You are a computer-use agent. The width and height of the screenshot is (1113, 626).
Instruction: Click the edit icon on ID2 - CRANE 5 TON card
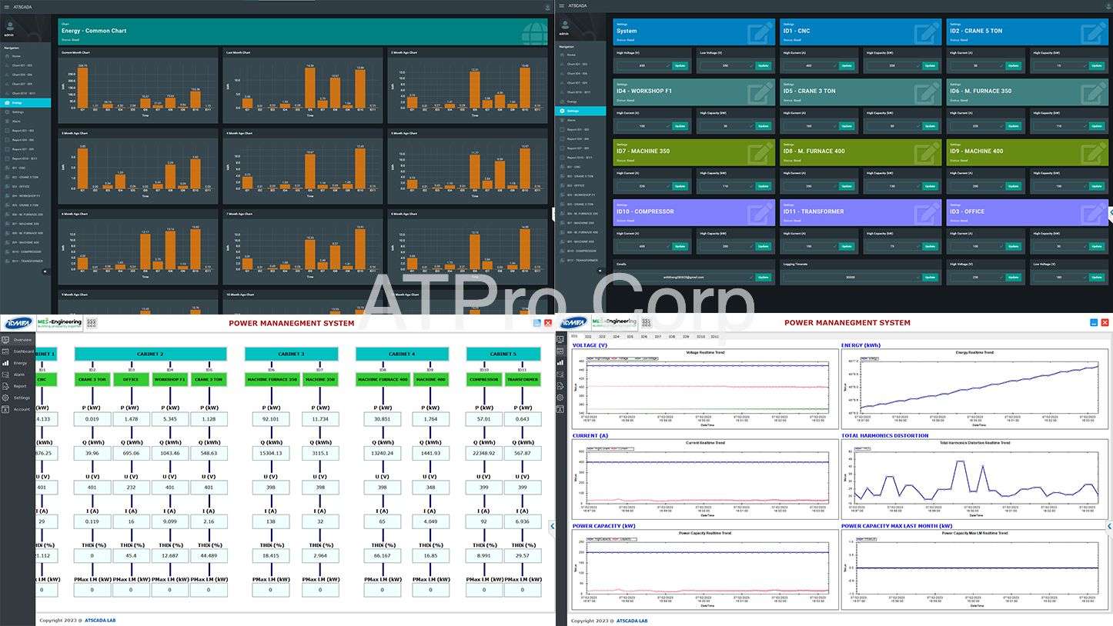click(x=1094, y=33)
